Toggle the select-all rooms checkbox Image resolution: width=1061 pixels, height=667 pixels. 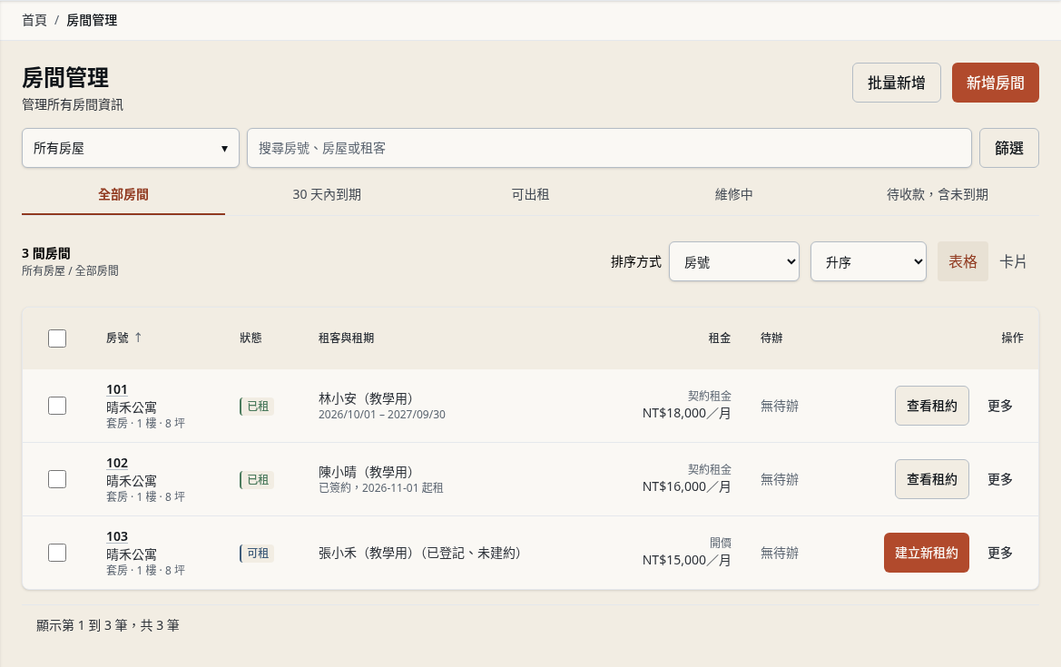coord(57,338)
